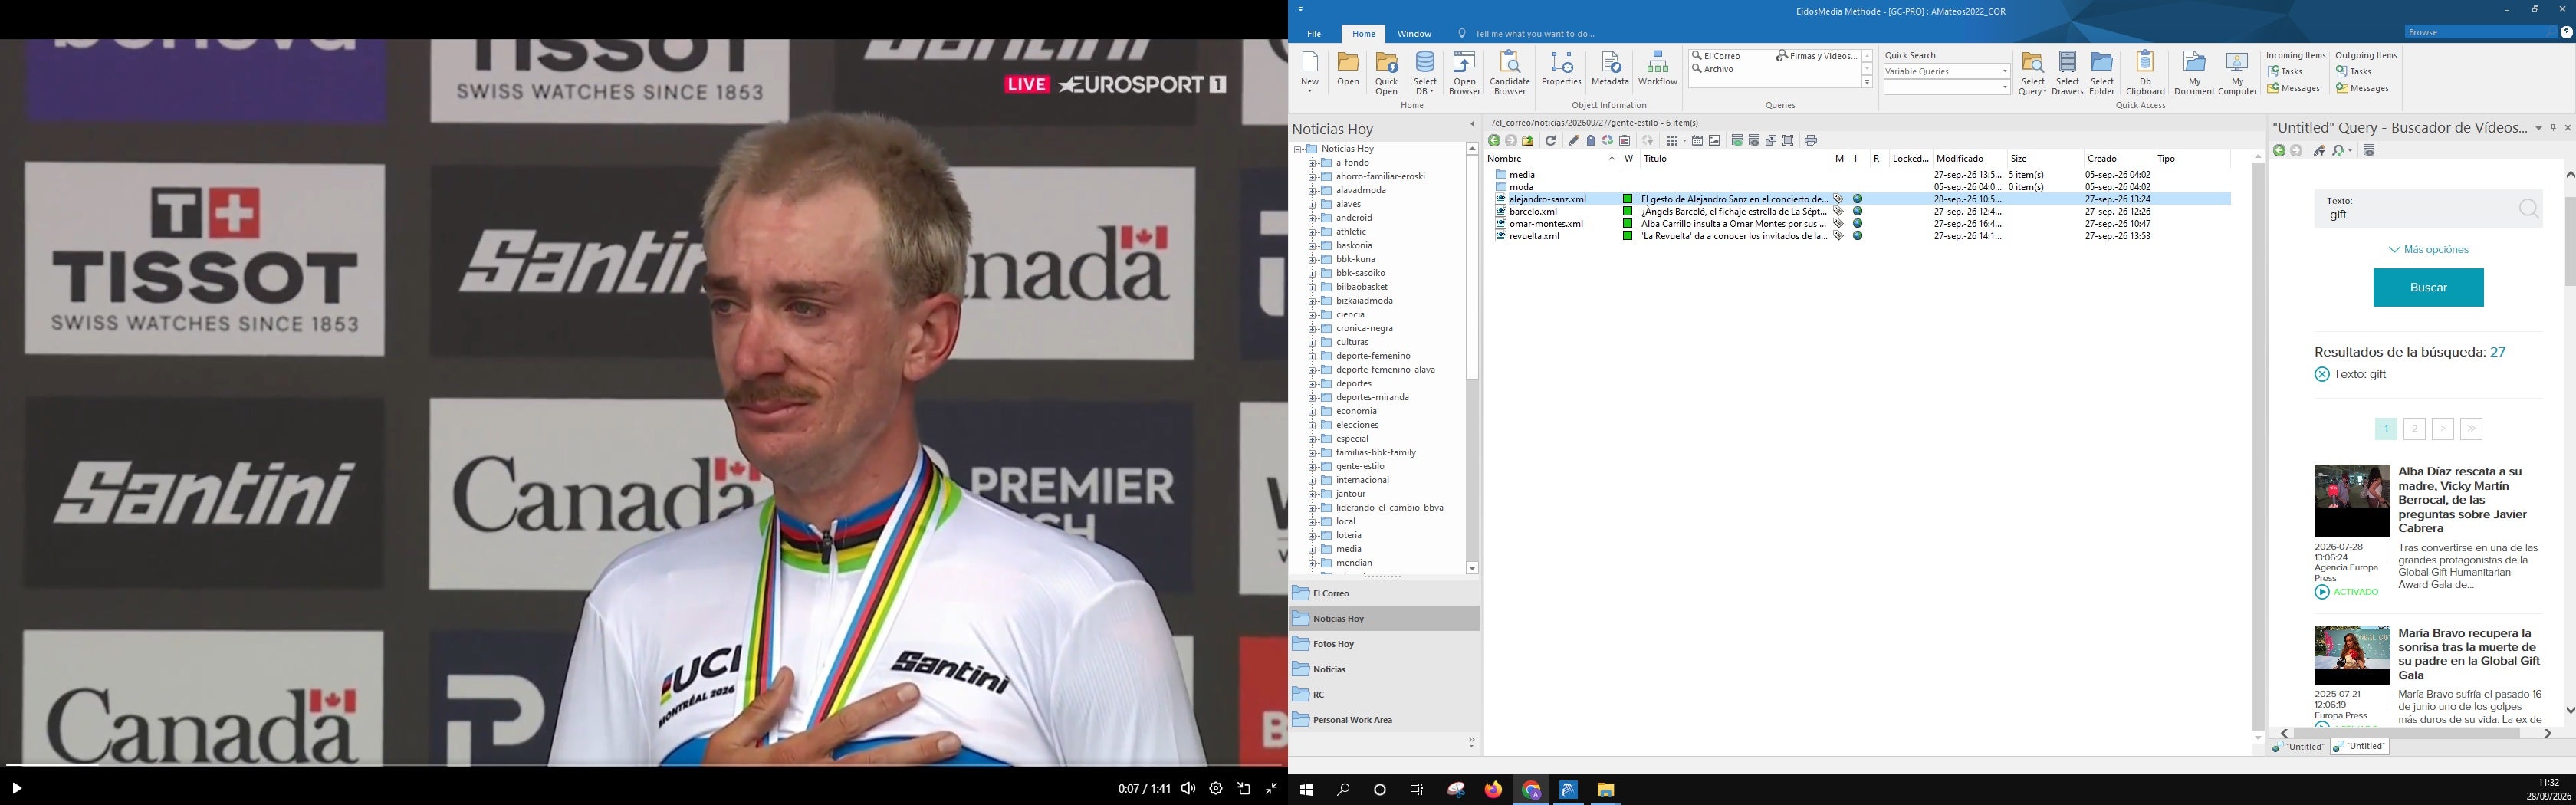Open the Candidate Browser
The width and height of the screenshot is (2576, 805).
[x=1509, y=73]
